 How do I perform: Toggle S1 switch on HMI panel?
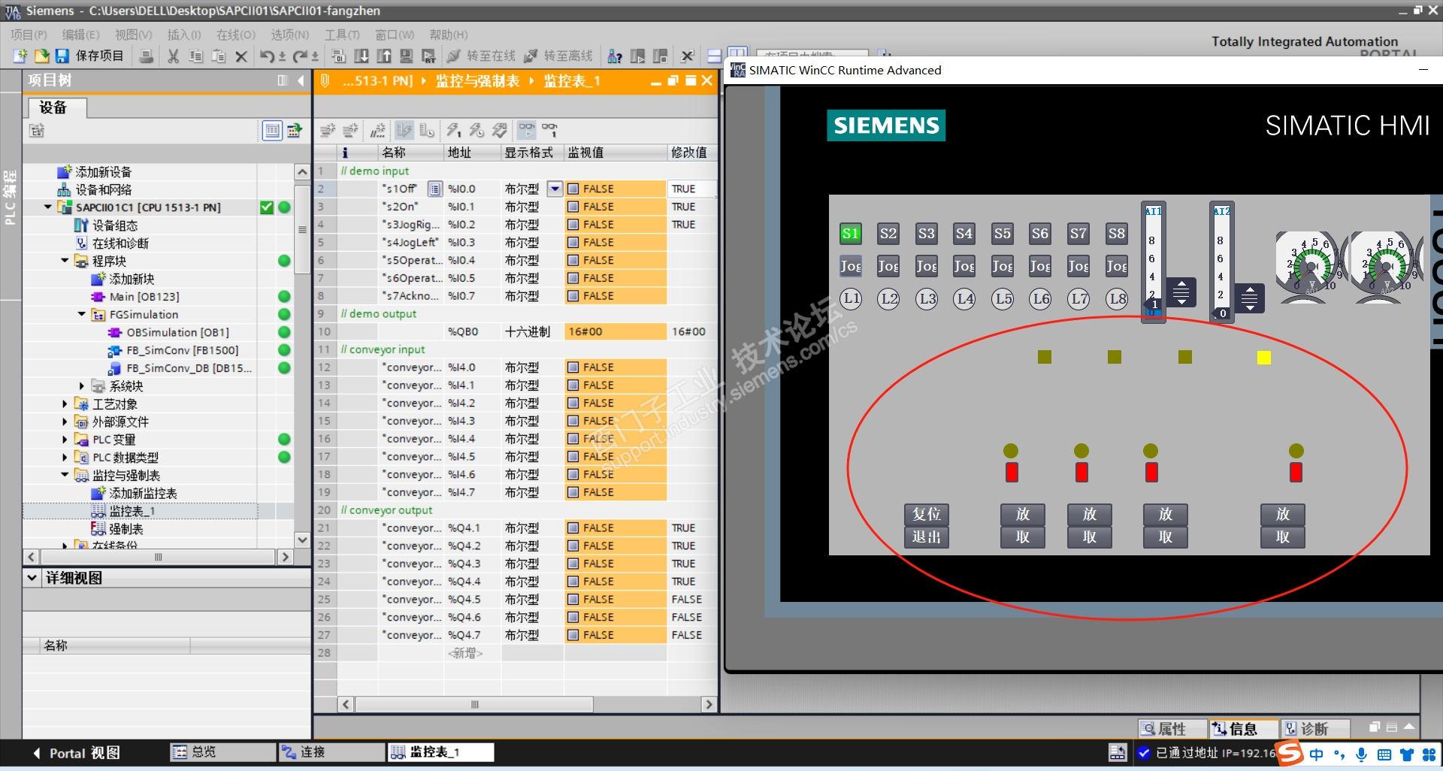point(850,234)
